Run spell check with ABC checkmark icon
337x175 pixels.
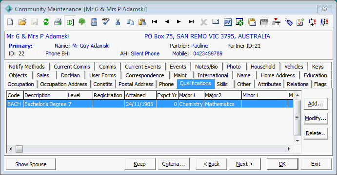click(x=105, y=22)
